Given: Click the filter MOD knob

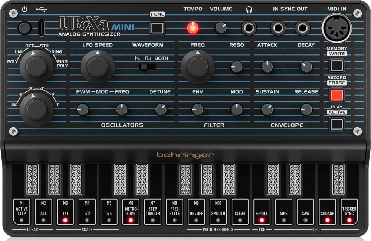Looking at the screenshot, I should pyautogui.click(x=237, y=110).
